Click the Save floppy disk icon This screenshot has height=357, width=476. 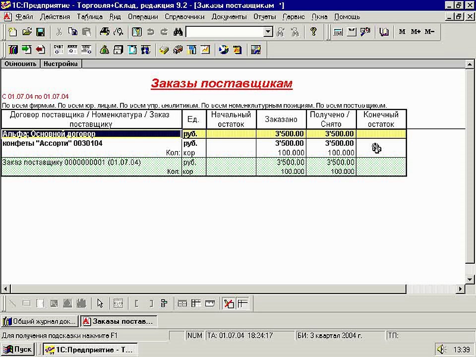pyautogui.click(x=40, y=32)
